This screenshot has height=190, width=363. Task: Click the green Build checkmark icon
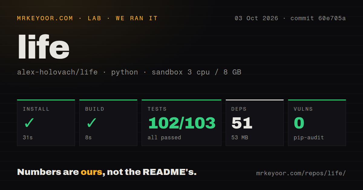(x=92, y=123)
